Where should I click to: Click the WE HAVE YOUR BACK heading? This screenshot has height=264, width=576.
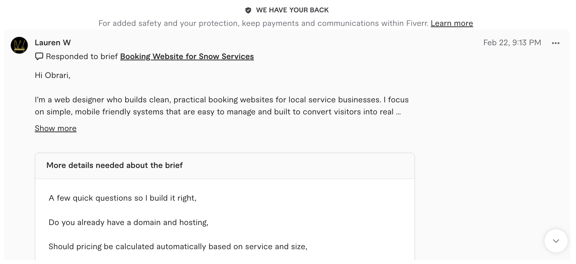click(x=292, y=10)
